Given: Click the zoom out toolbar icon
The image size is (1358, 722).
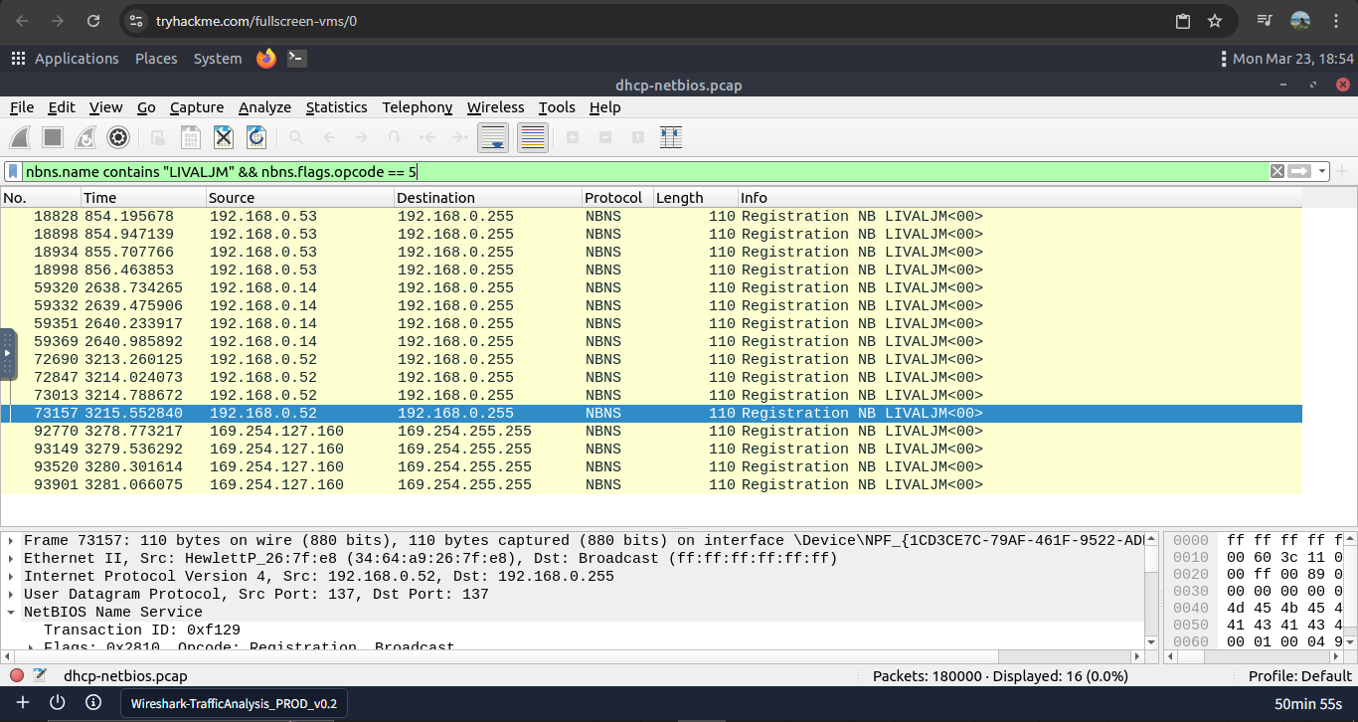Looking at the screenshot, I should (x=605, y=137).
